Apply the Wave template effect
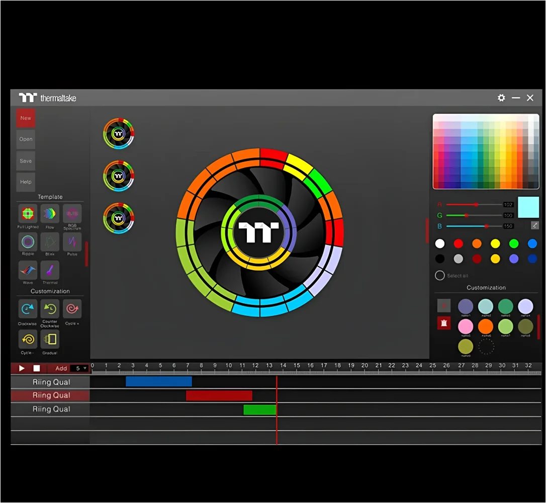 (x=28, y=270)
